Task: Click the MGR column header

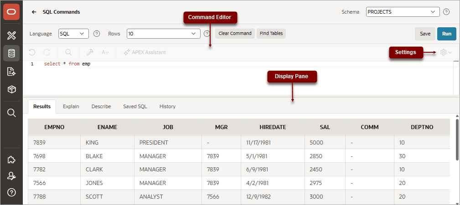Action: pyautogui.click(x=221, y=127)
